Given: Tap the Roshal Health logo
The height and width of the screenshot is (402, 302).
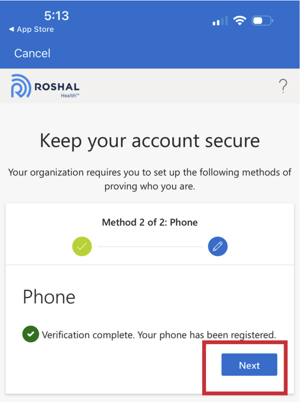Looking at the screenshot, I should coord(45,86).
